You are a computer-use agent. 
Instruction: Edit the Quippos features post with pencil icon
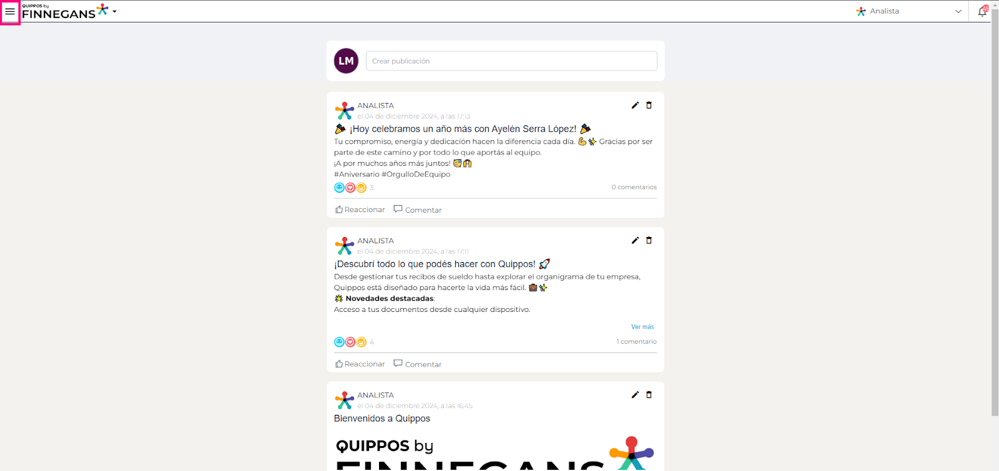(x=635, y=240)
